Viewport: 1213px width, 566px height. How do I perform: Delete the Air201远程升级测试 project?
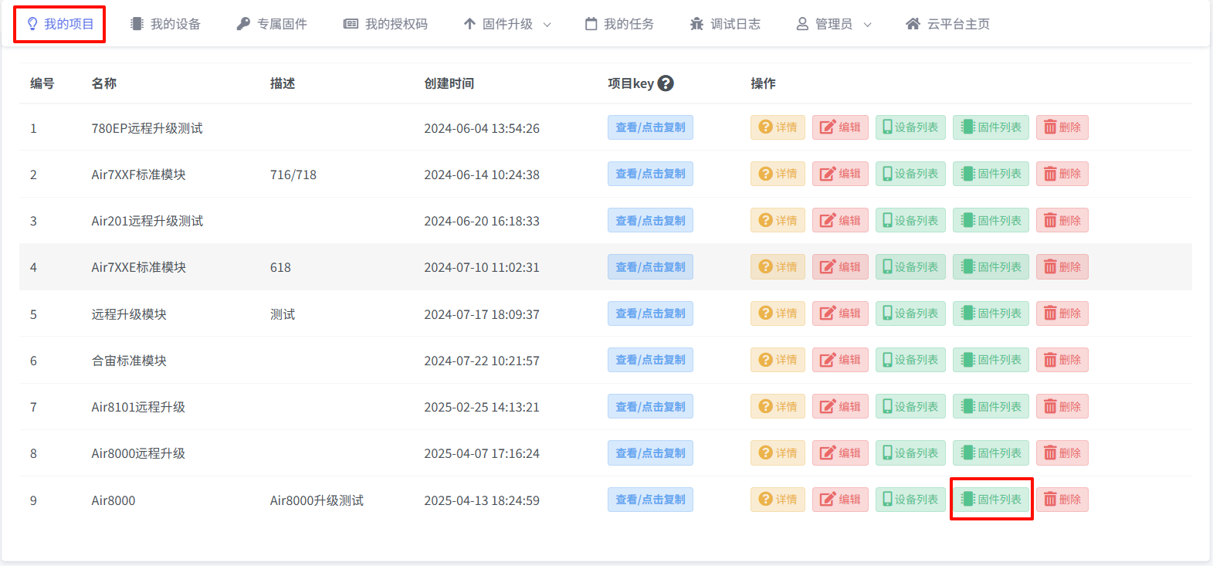tap(1062, 220)
